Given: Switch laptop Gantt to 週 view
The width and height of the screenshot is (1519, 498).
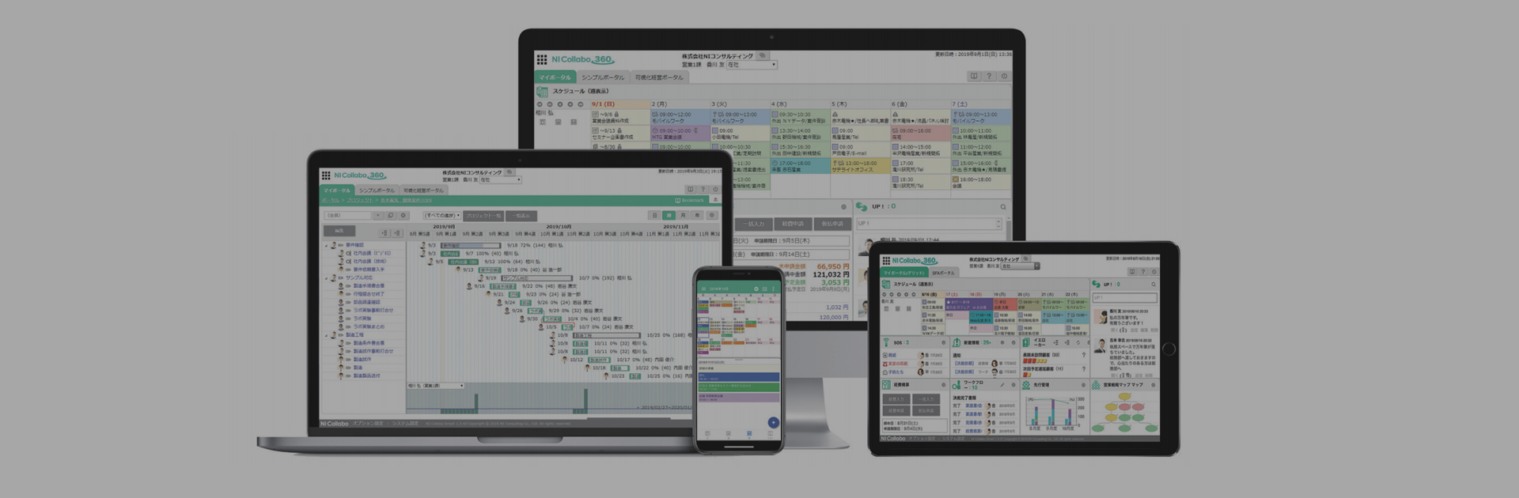Looking at the screenshot, I should (669, 215).
